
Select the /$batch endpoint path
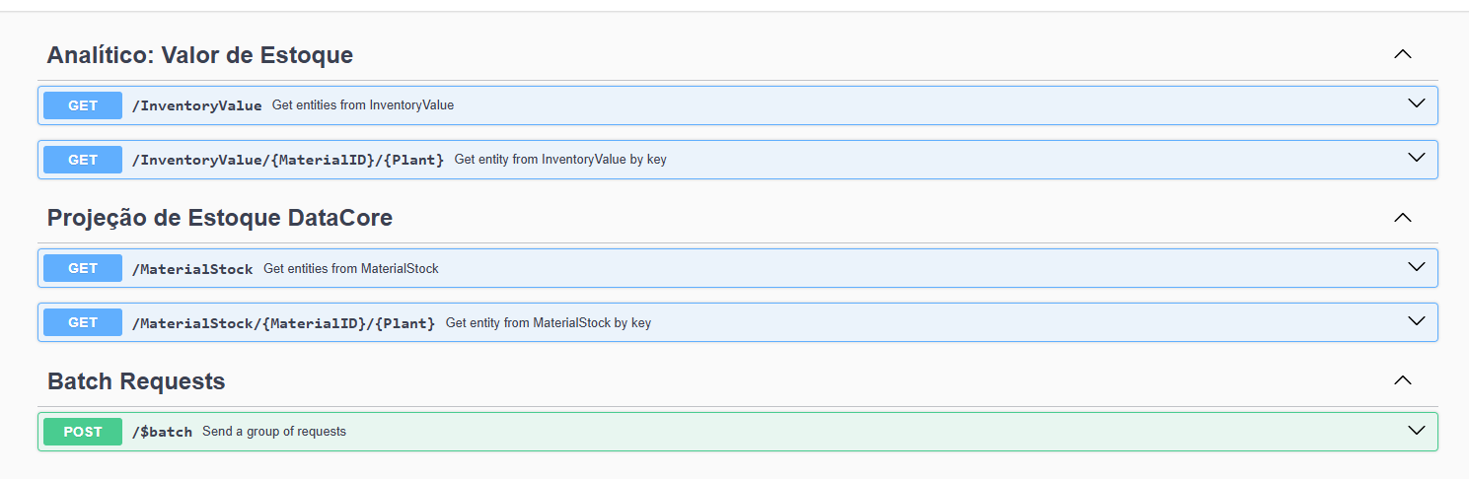tap(162, 432)
